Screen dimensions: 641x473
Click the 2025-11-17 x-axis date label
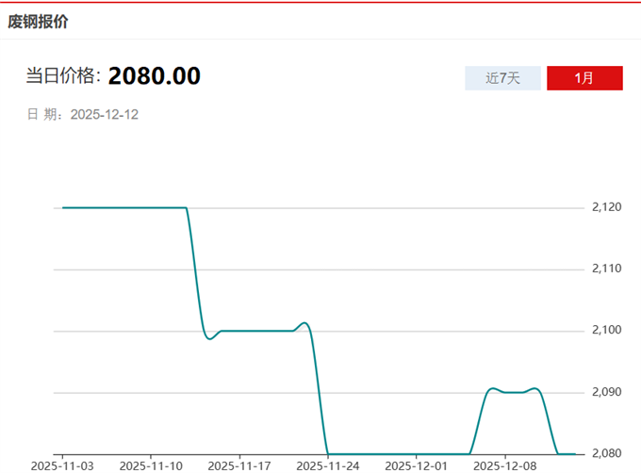[x=239, y=465]
